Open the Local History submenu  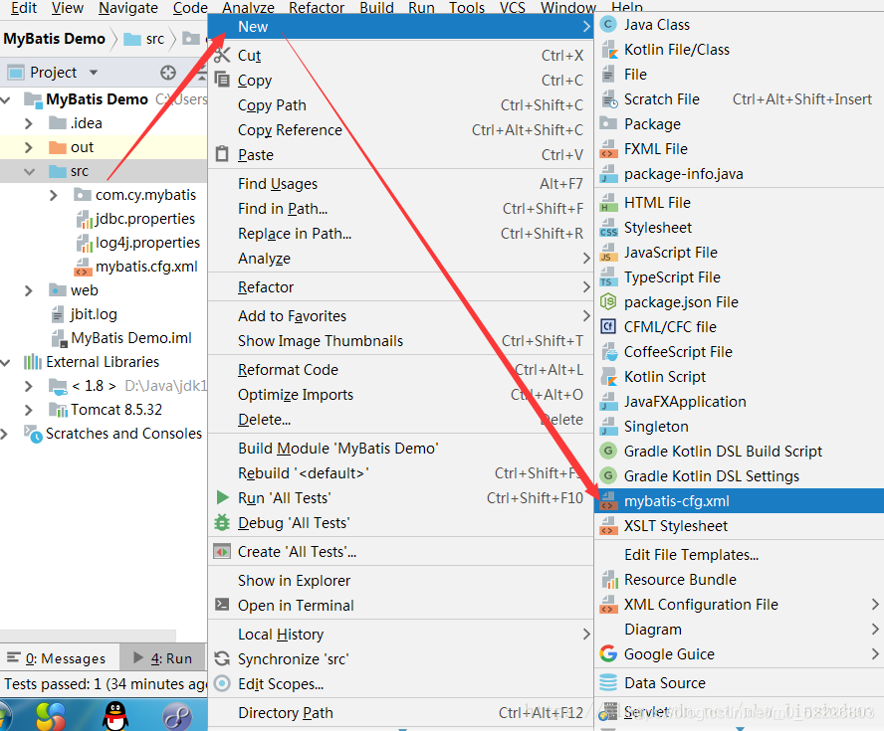point(400,635)
